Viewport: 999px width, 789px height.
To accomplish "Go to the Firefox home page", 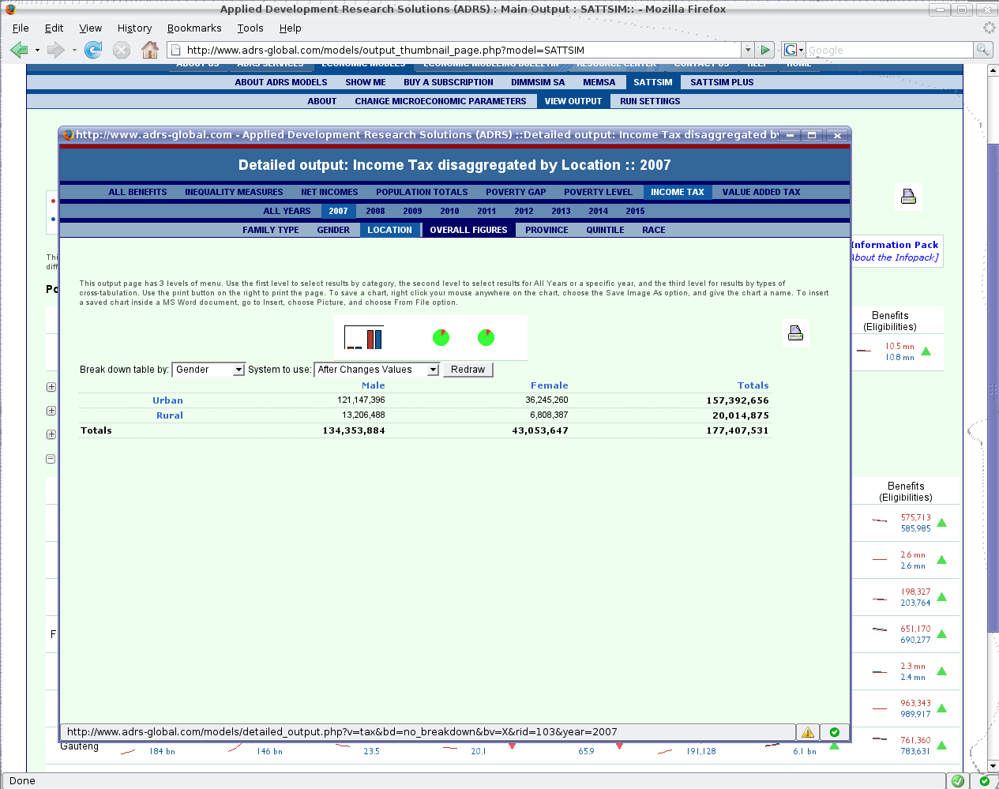I will point(149,51).
